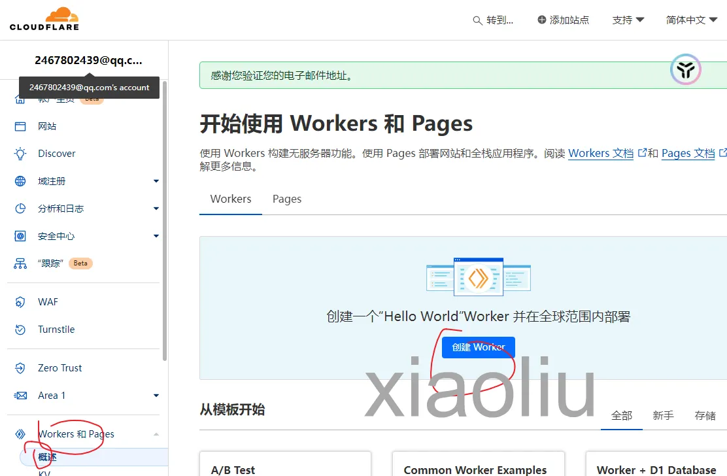Open the 网站 browser window icon

(x=20, y=127)
